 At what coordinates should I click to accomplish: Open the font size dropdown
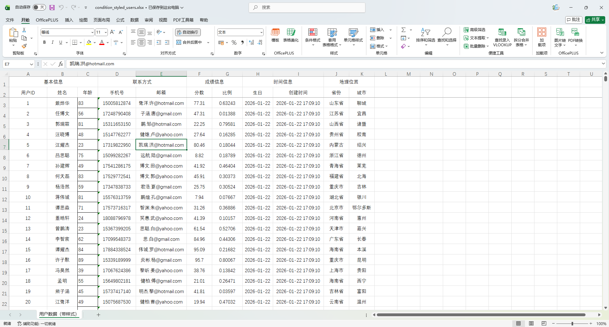click(106, 32)
